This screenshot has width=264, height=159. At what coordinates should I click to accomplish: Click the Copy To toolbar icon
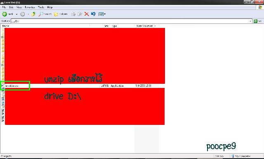point(80,14)
